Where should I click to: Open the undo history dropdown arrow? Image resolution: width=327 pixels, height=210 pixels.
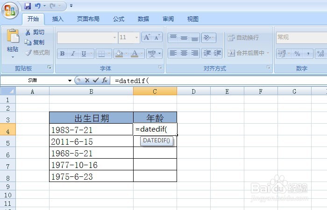[44, 6]
